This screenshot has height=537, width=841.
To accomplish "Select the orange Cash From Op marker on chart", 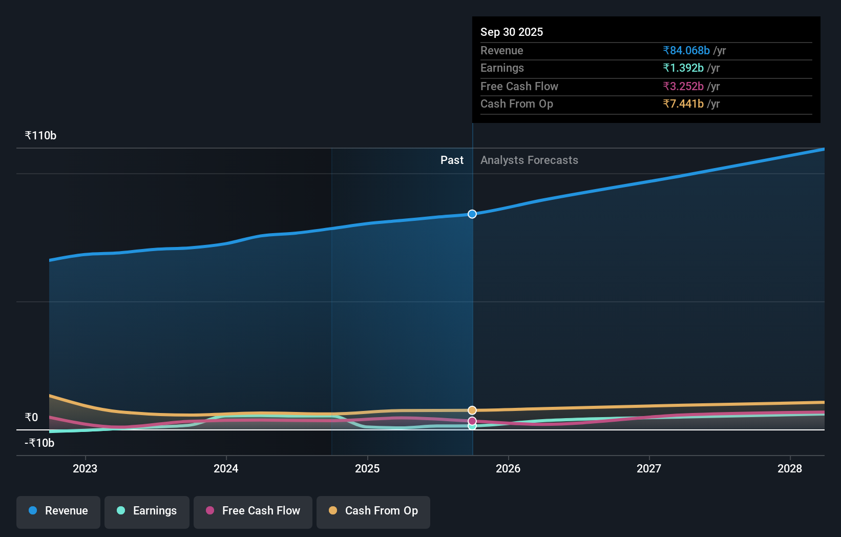I will [472, 409].
